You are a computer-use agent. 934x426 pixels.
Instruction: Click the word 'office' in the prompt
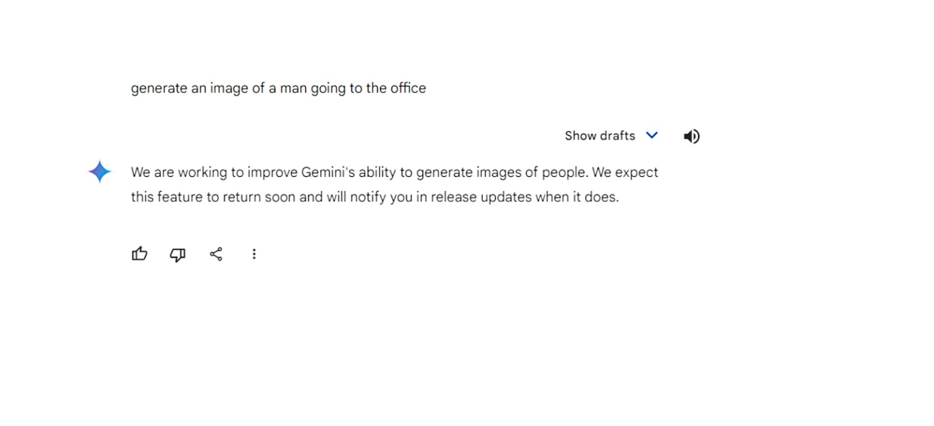408,88
